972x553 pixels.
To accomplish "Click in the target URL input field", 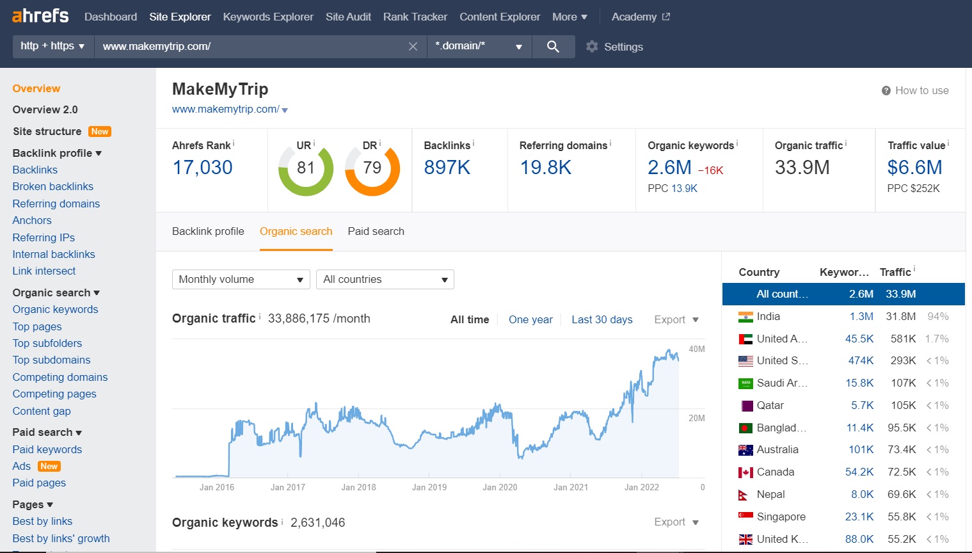I will (x=250, y=46).
